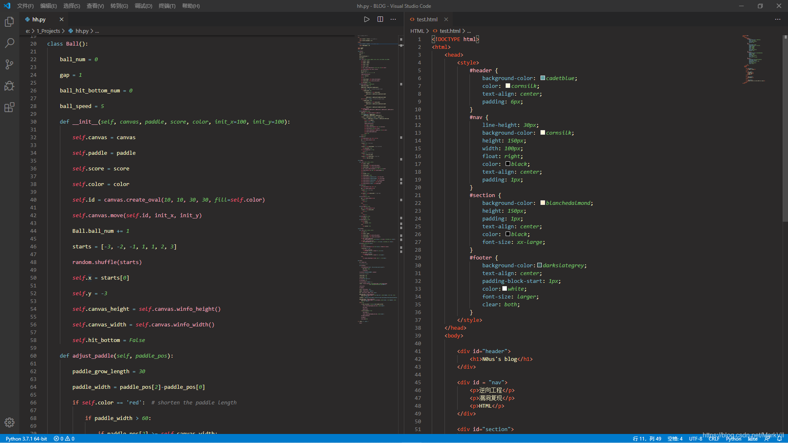Viewport: 788px width, 443px height.
Task: Place cursor on 'class Ball():' line
Action: tap(67, 44)
